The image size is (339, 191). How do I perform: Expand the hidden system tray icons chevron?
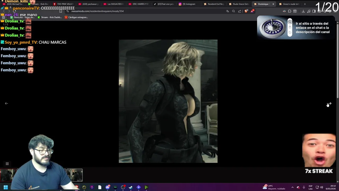[x=292, y=187]
